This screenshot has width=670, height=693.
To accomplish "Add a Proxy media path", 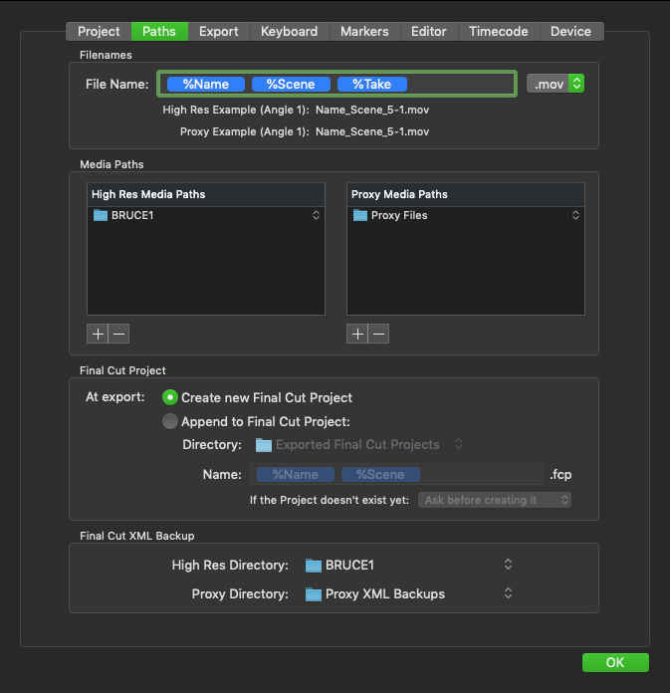I will coord(357,334).
